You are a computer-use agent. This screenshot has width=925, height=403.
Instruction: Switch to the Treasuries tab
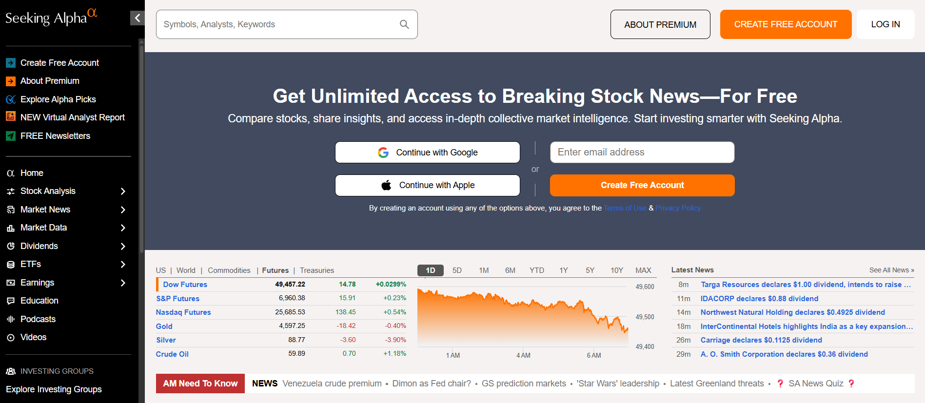(x=316, y=270)
